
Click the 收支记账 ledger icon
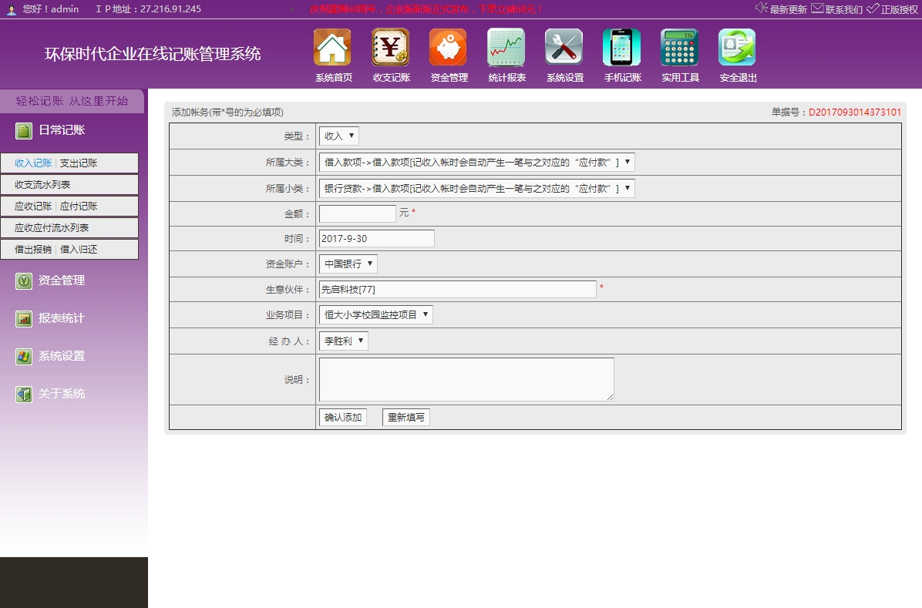point(390,48)
